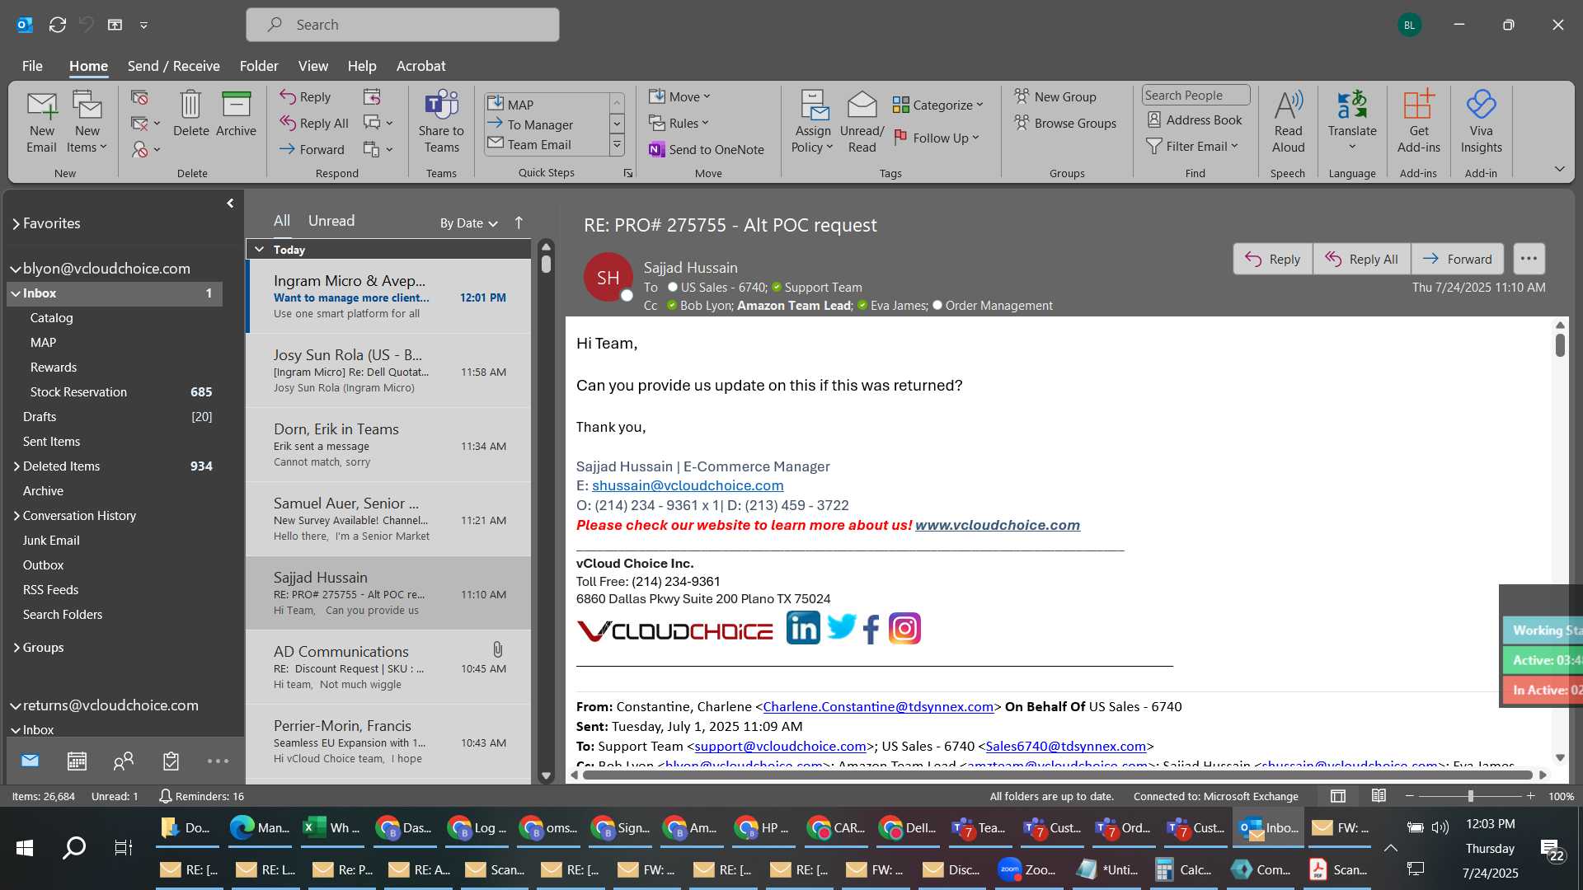Open Help ribbon tab

click(362, 66)
